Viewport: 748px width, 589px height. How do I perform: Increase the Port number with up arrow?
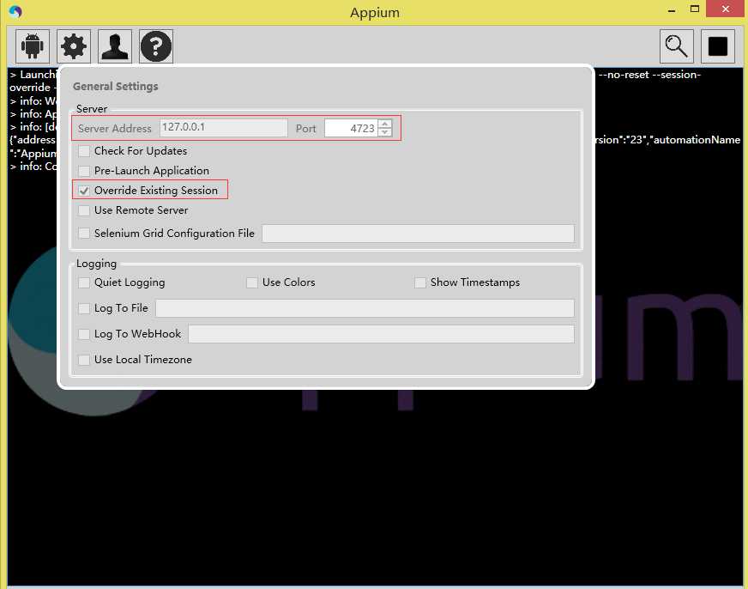tap(385, 124)
